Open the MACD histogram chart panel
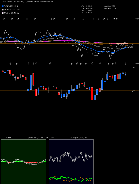This screenshot has height=184, width=139. coord(24,162)
